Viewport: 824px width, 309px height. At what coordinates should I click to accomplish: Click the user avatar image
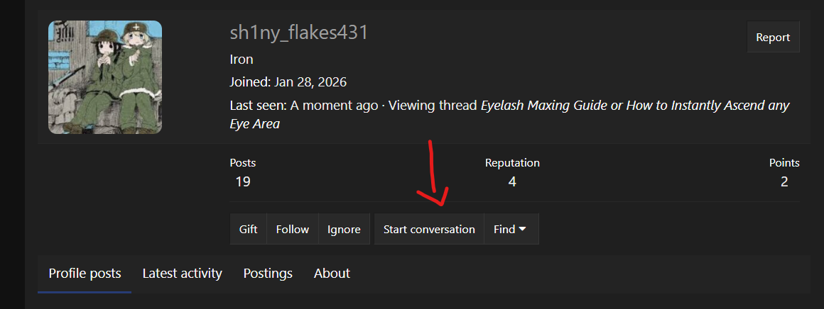coord(105,77)
